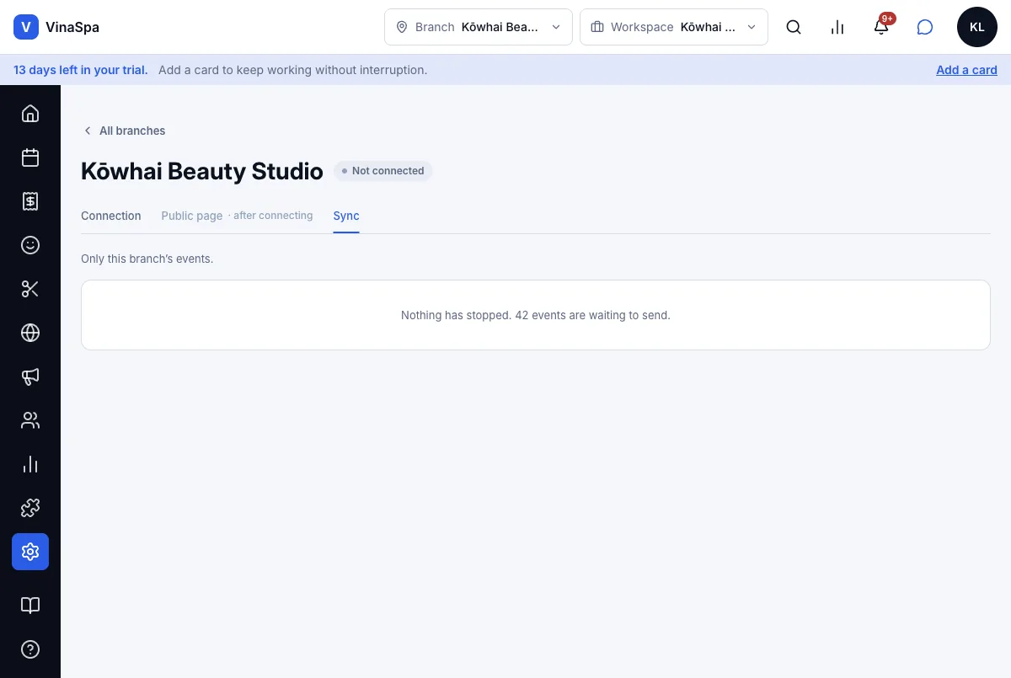The image size is (1011, 678).
Task: Open the smiley face clients icon
Action: [x=30, y=245]
